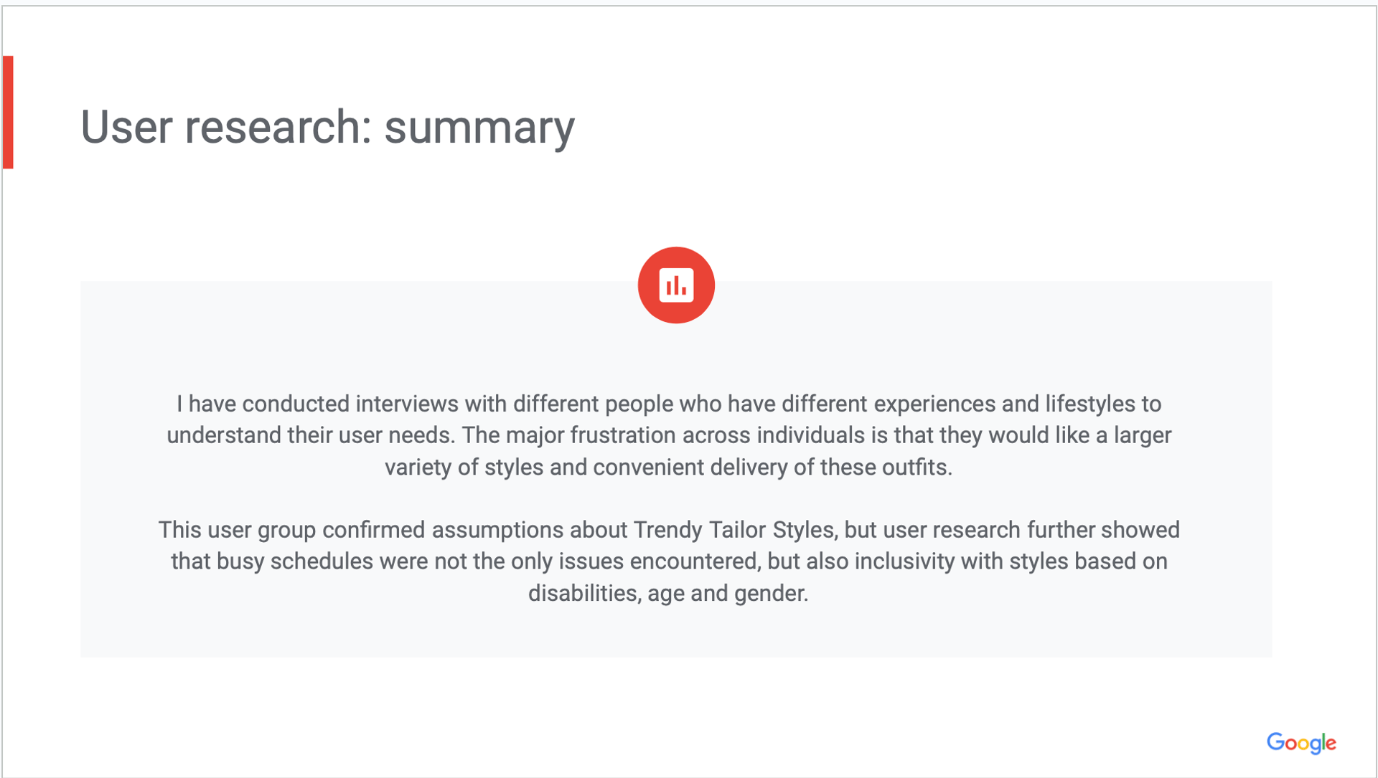Click the blue G in Google logo
1378x778 pixels.
pyautogui.click(x=1276, y=742)
